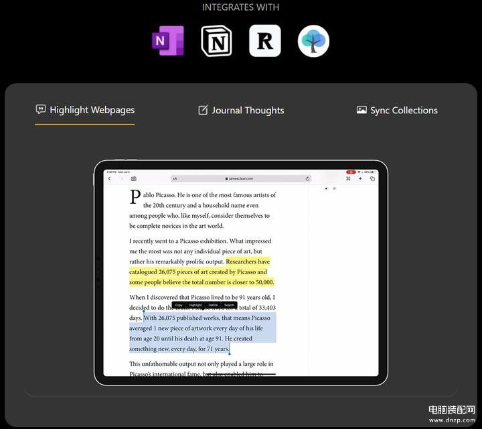
Task: Choose Copy in the selection popup
Action: click(x=179, y=305)
